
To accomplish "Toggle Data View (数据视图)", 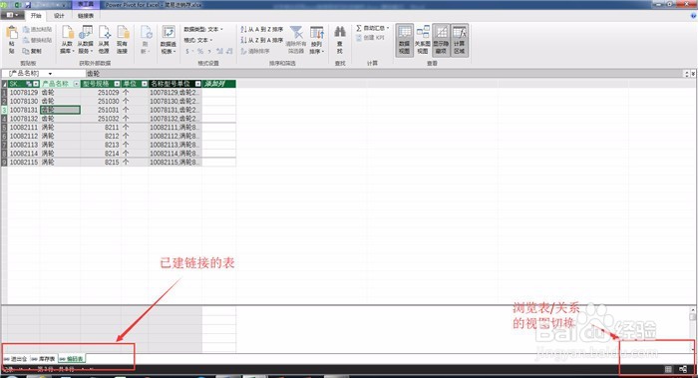I will pos(404,40).
